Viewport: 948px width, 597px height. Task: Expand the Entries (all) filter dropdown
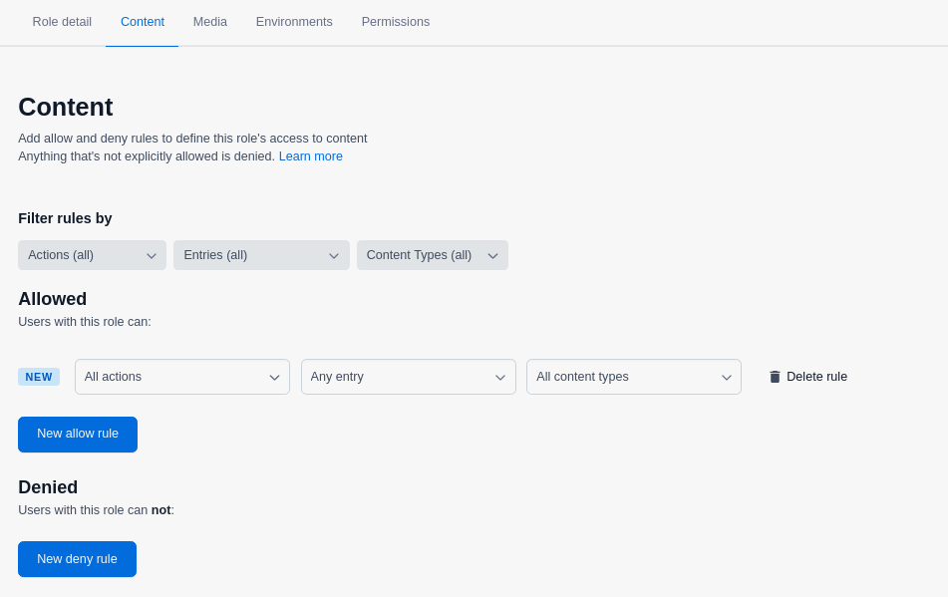click(261, 255)
